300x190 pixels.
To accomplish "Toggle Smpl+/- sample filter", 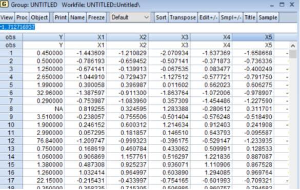I will click(x=231, y=17).
